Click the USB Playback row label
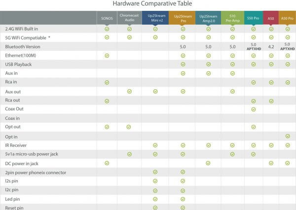296x210 pixels. pyautogui.click(x=18, y=64)
